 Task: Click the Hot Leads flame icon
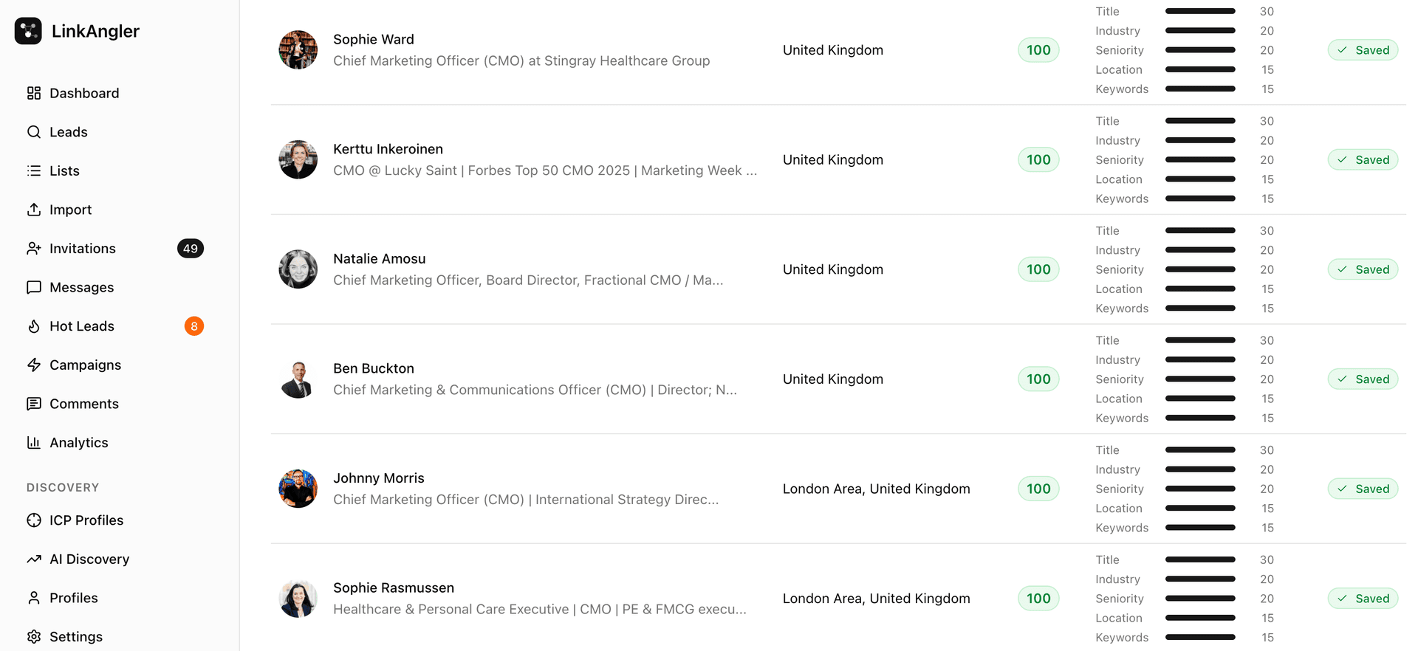pos(34,326)
